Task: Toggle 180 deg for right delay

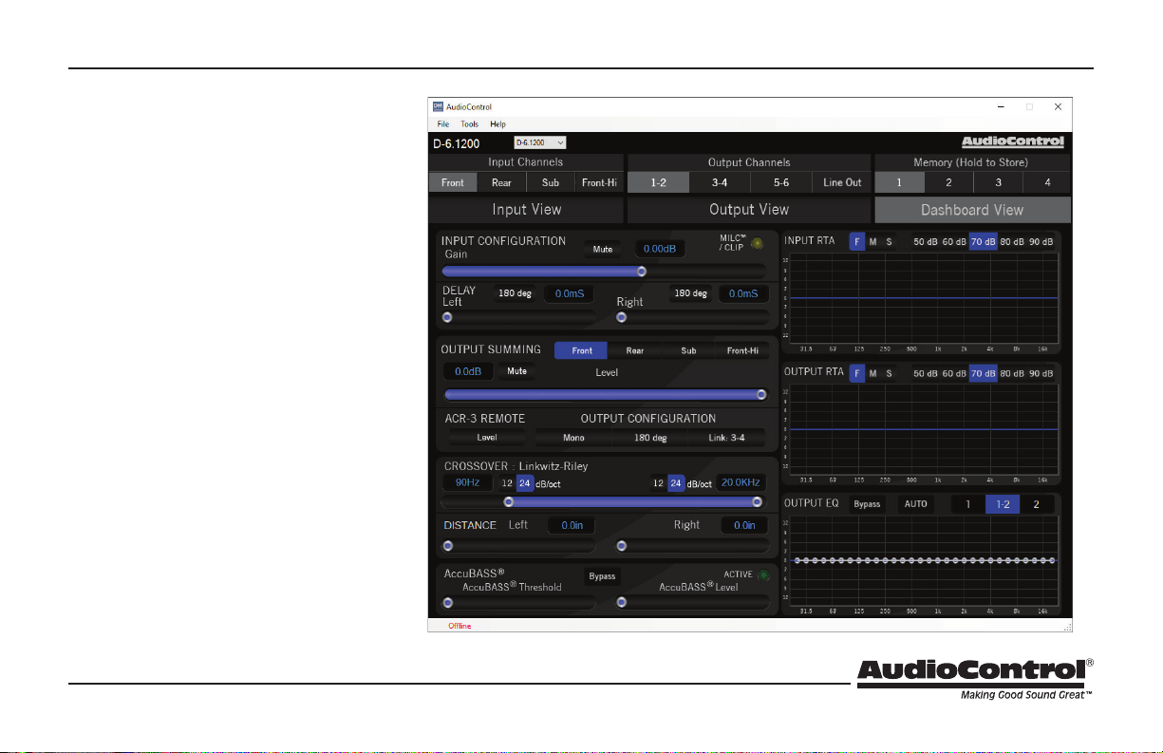Action: coord(690,293)
